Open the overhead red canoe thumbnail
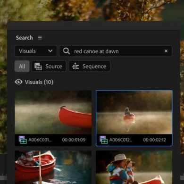Screen dimensions: 184x184 [53, 167]
